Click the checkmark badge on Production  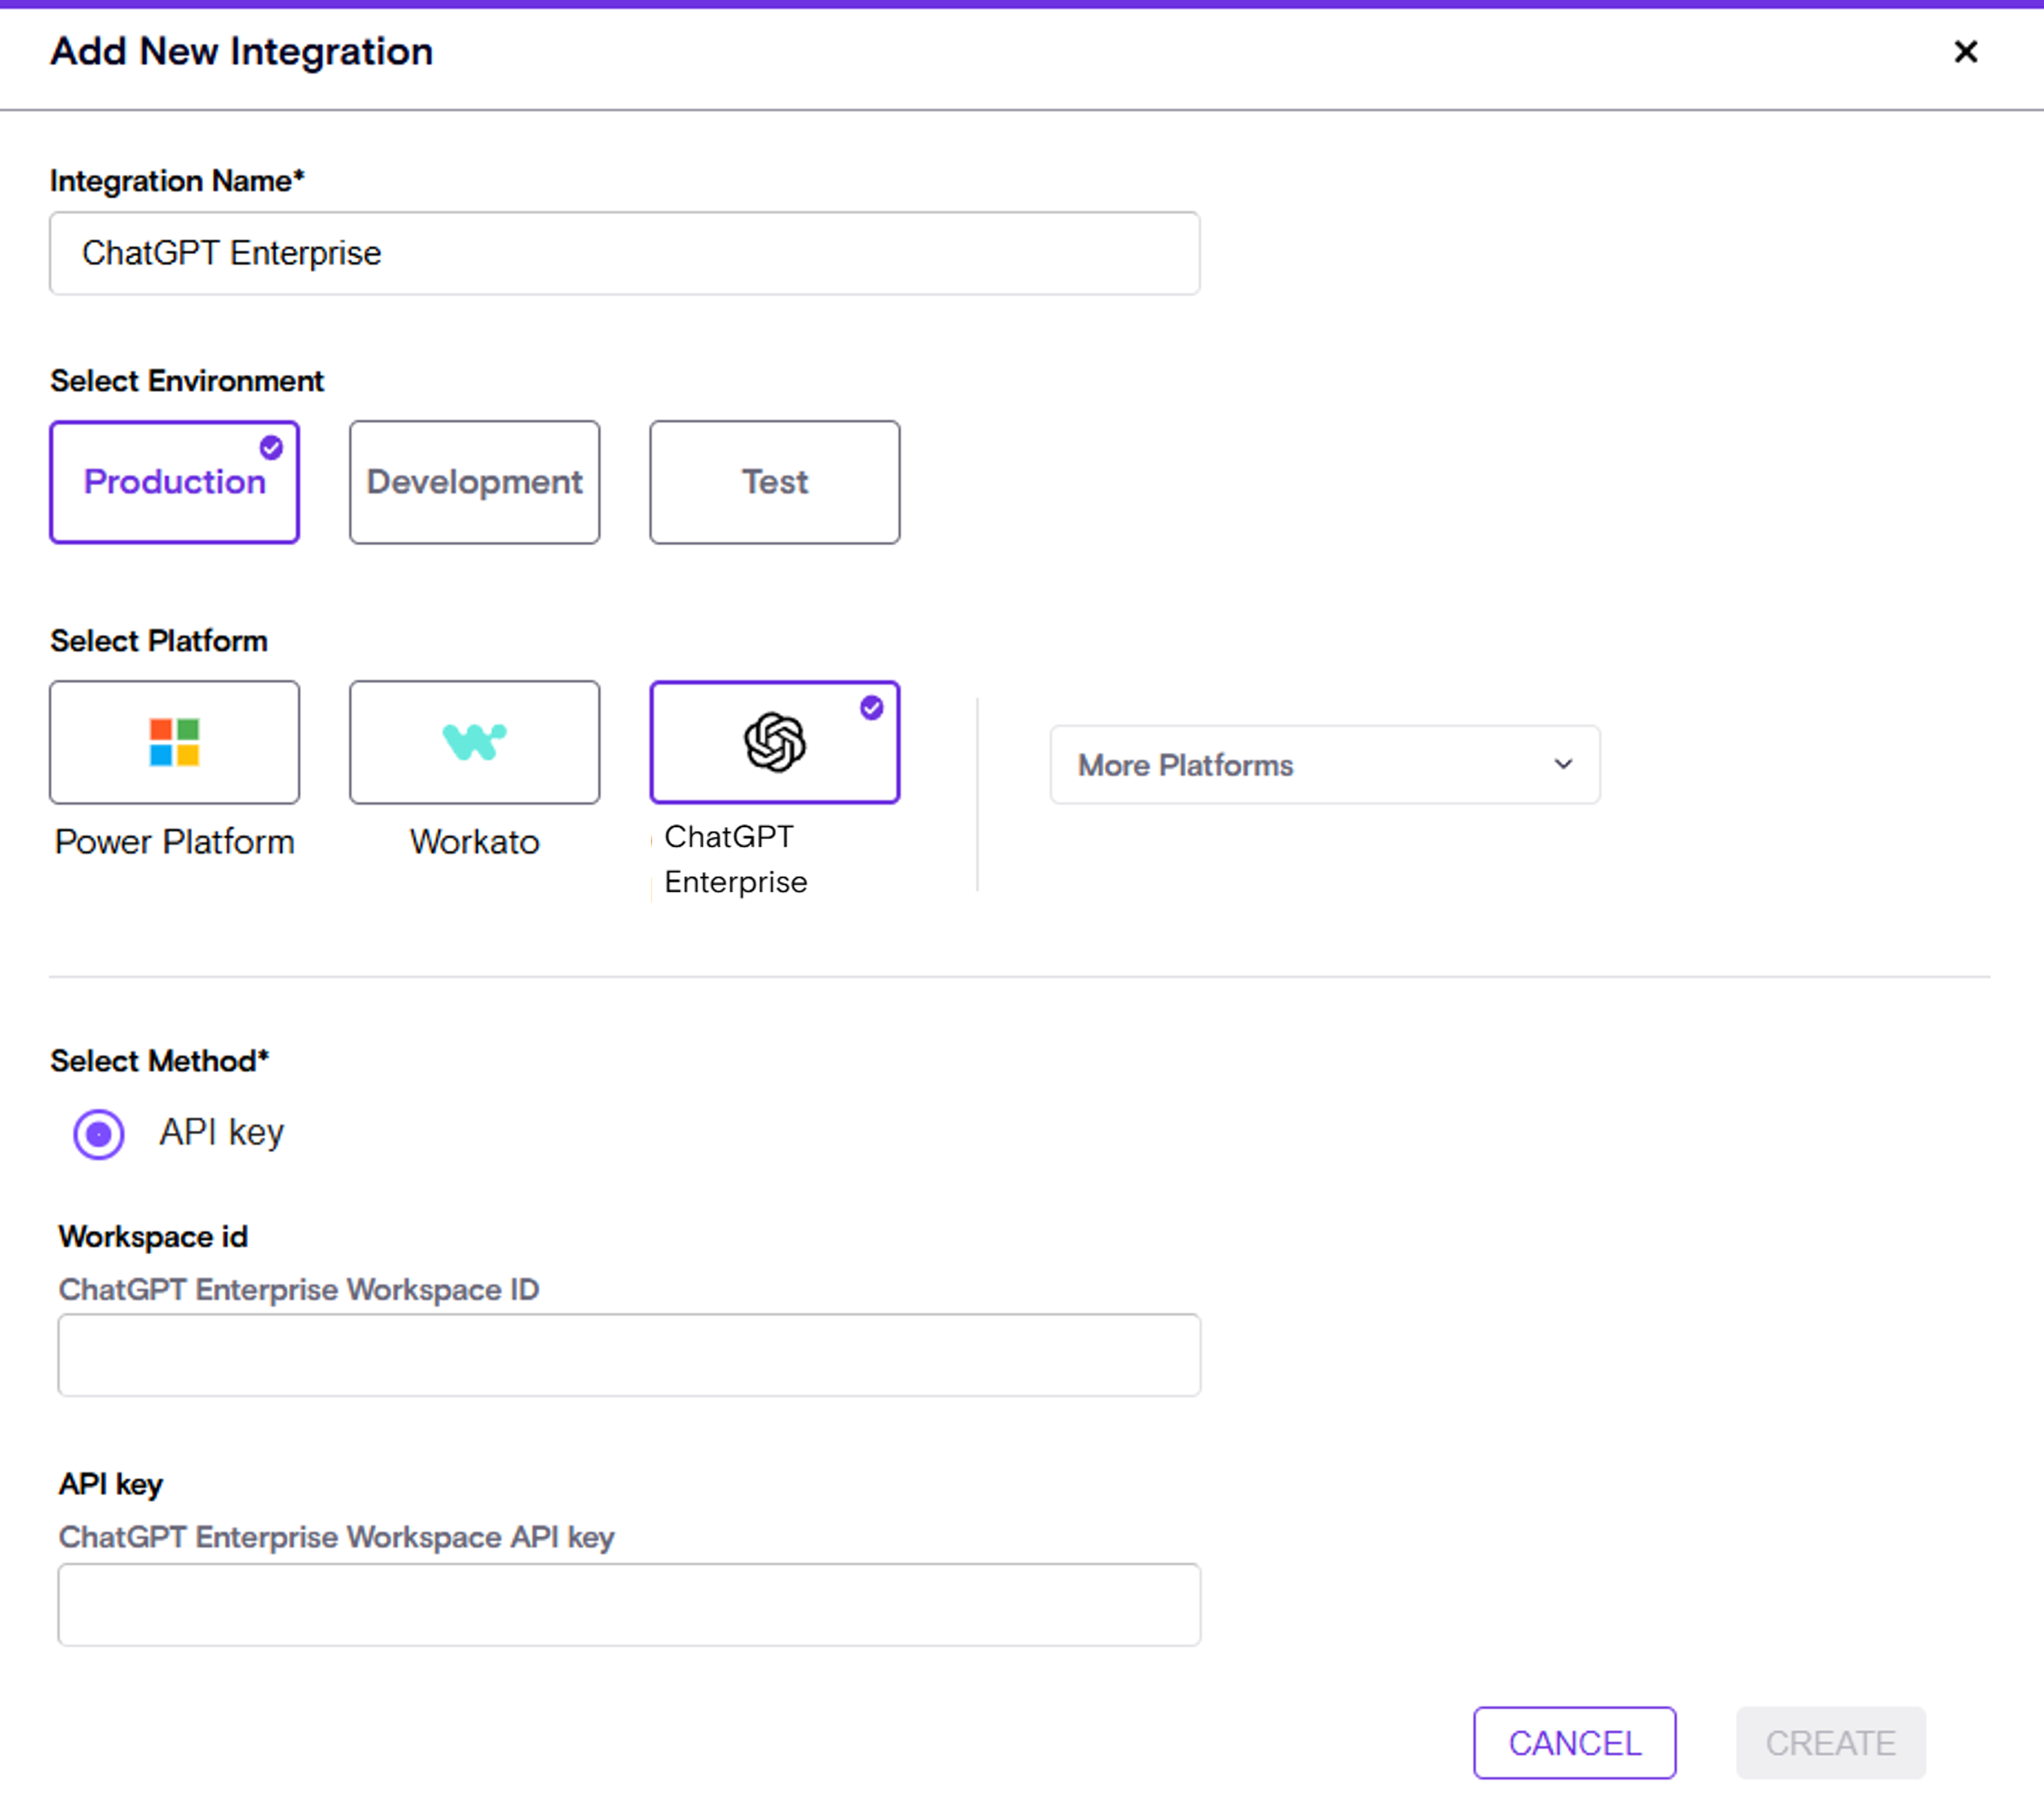(x=271, y=447)
